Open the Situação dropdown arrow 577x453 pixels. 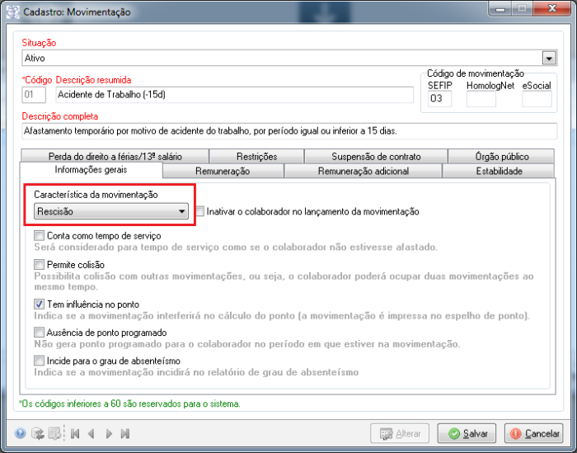[549, 59]
